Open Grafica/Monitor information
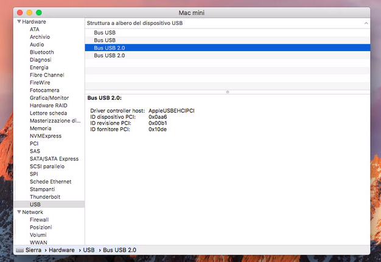Image resolution: width=381 pixels, height=262 pixels. (x=49, y=98)
